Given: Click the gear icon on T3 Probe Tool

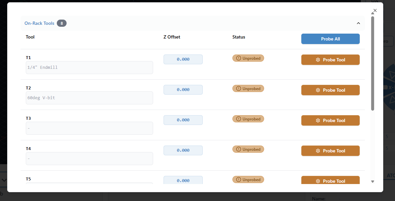Looking at the screenshot, I should pyautogui.click(x=318, y=121).
